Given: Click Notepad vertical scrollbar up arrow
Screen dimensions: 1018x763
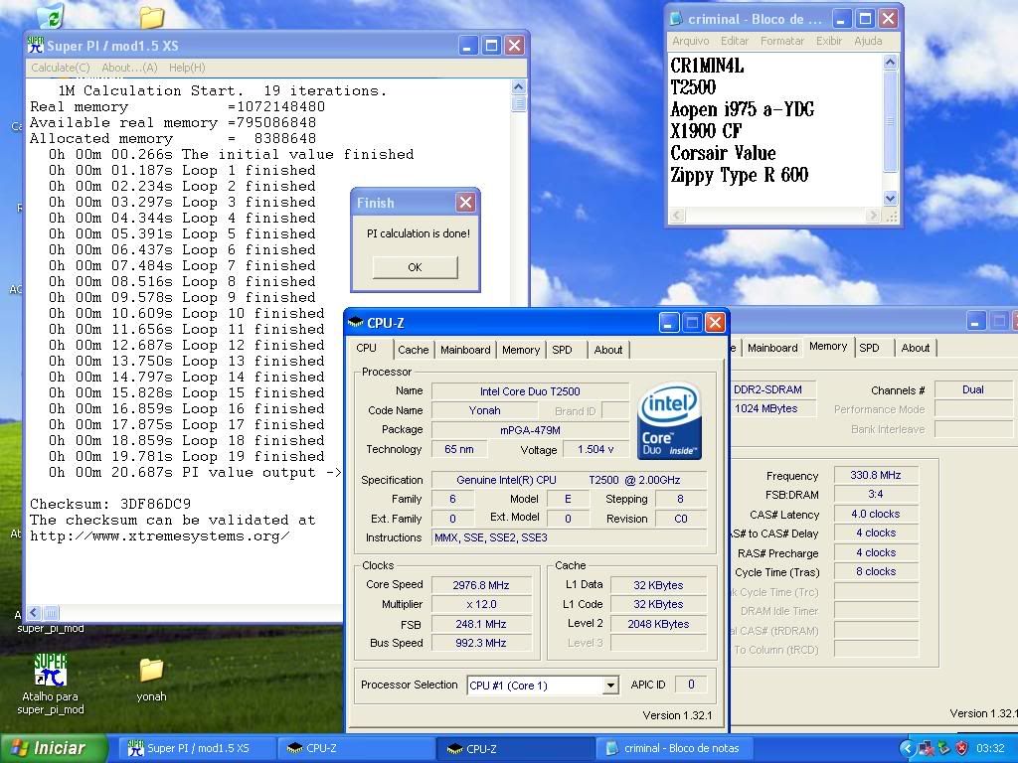Looking at the screenshot, I should pos(890,63).
